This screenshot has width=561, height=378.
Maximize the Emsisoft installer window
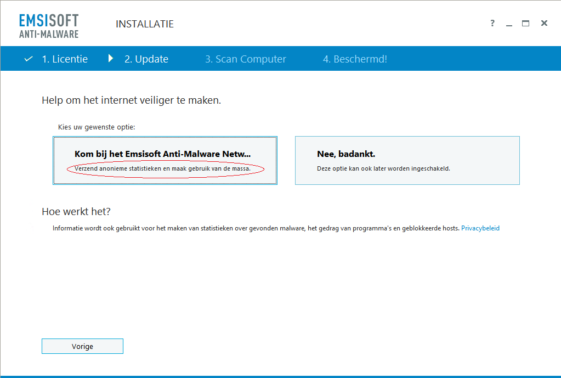[525, 24]
